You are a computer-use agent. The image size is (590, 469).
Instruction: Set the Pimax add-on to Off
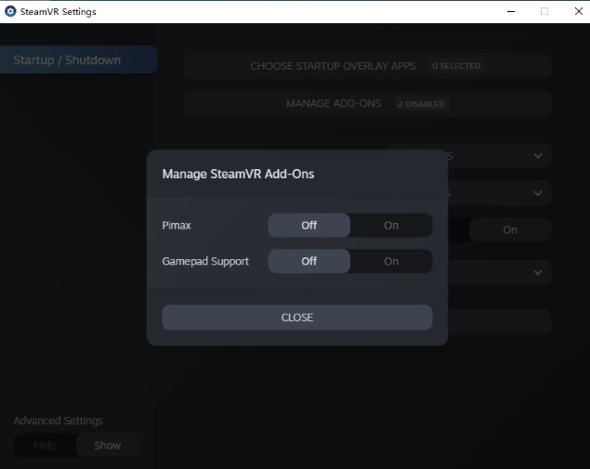point(309,225)
